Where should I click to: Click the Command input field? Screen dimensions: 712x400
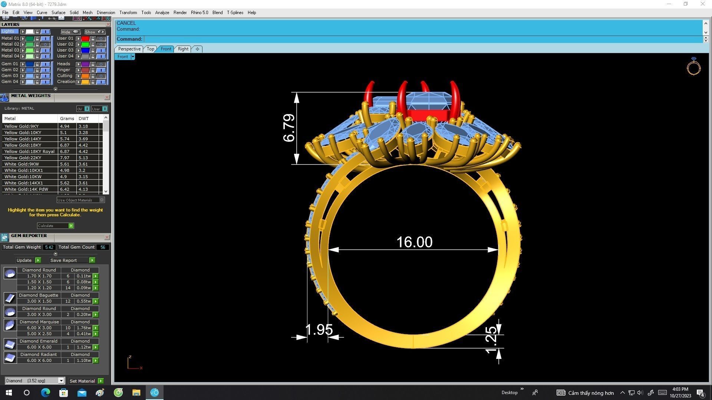click(423, 39)
